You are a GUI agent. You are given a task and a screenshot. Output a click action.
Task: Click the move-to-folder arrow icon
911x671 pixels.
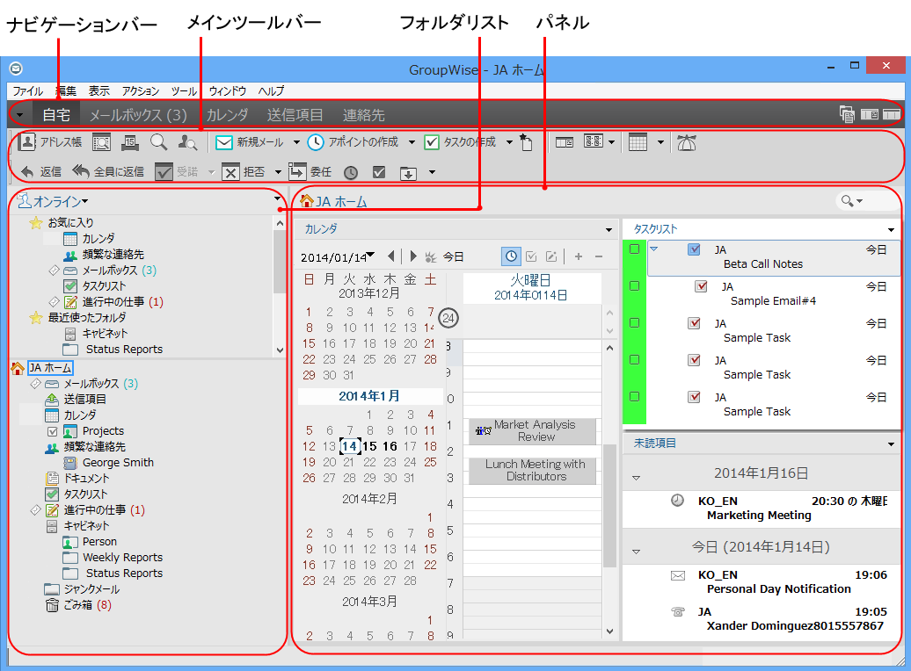point(408,172)
